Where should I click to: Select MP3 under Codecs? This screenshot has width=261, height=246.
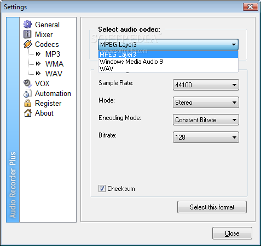53,54
